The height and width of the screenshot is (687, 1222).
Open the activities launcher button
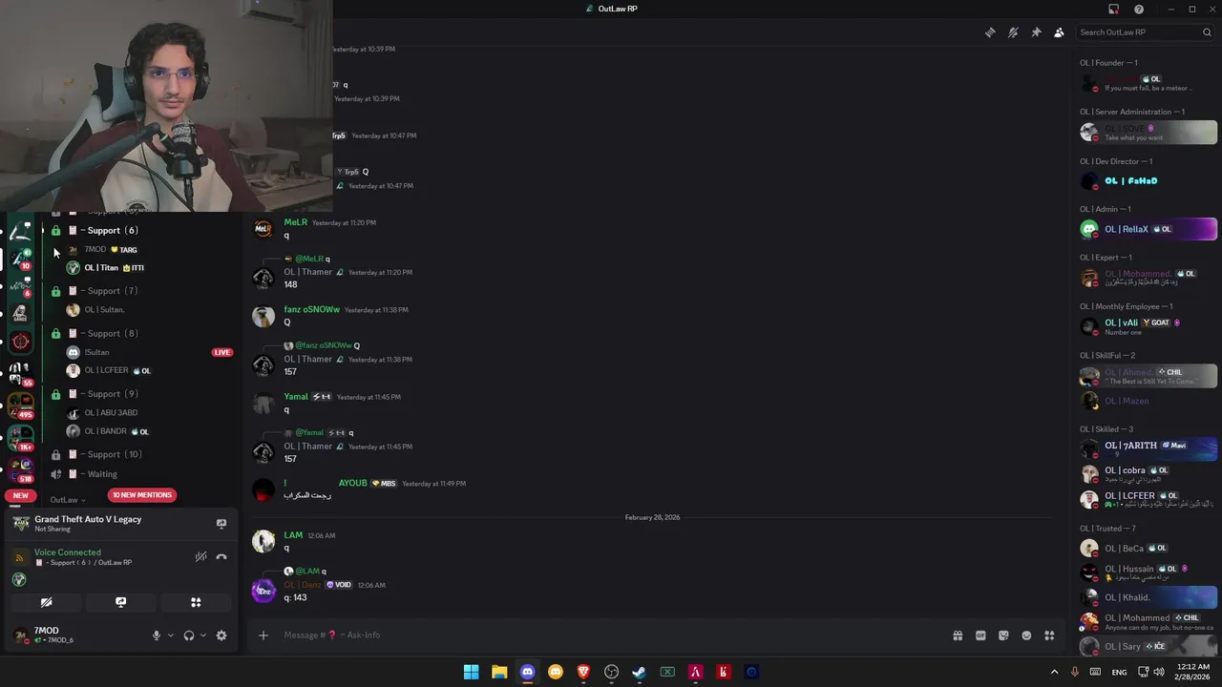tap(196, 602)
